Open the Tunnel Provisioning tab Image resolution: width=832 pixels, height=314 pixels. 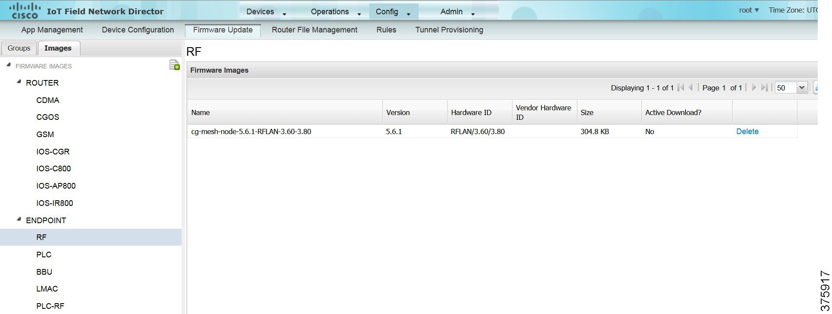(x=449, y=30)
